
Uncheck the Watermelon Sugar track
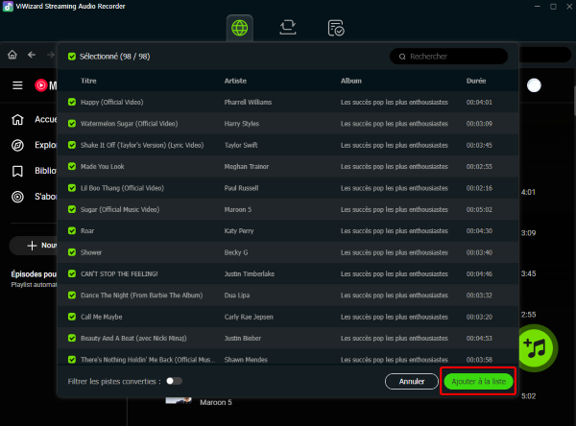point(72,124)
